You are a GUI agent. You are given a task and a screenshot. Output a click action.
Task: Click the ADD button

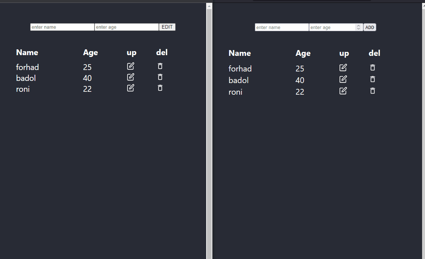[370, 27]
